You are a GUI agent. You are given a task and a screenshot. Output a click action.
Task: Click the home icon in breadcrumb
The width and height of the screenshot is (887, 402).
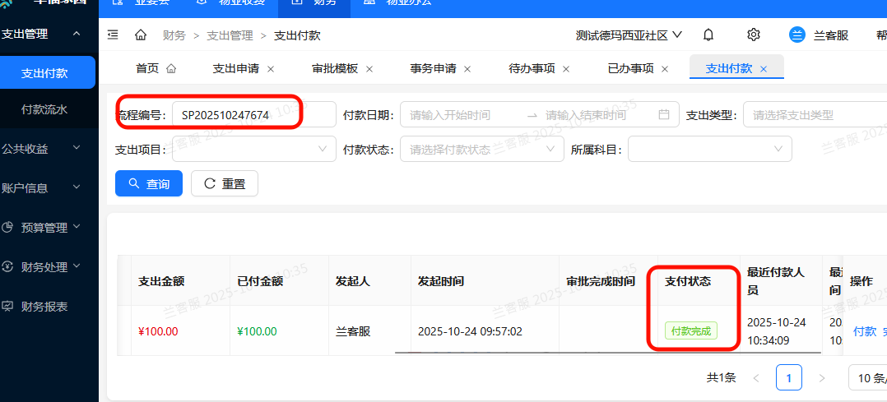[141, 35]
